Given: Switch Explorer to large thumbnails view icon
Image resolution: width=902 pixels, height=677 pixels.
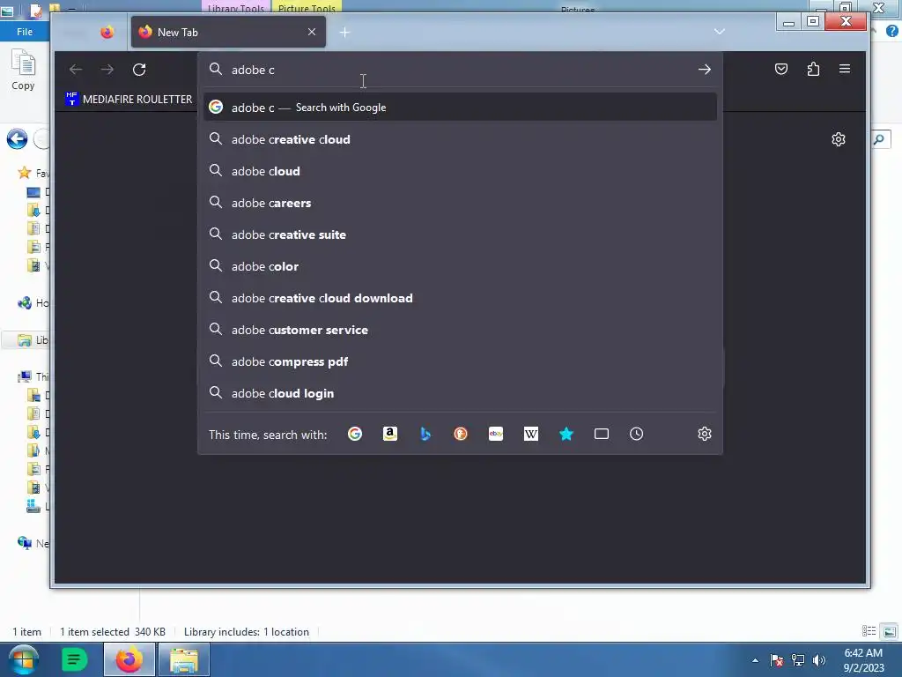Looking at the screenshot, I should [x=890, y=631].
